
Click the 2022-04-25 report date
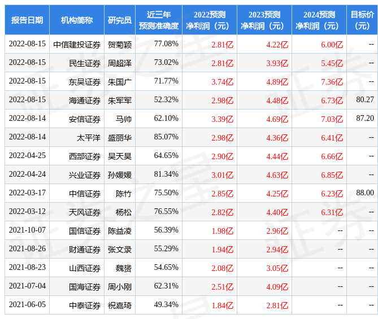(x=27, y=155)
